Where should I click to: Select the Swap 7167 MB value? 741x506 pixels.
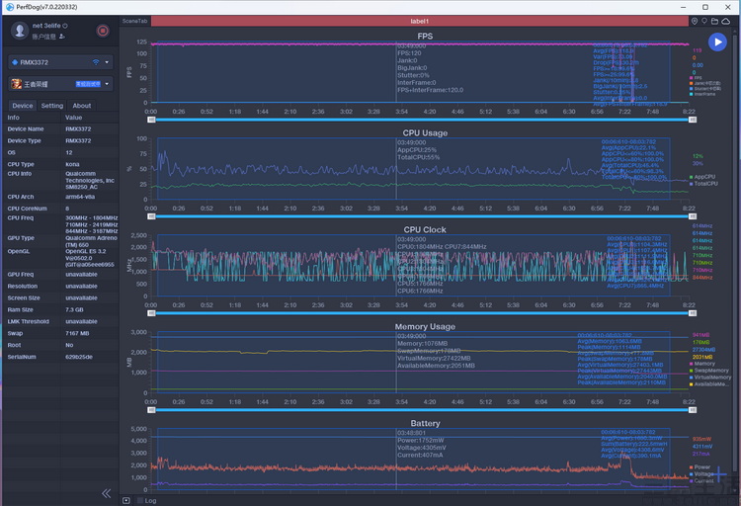[77, 333]
